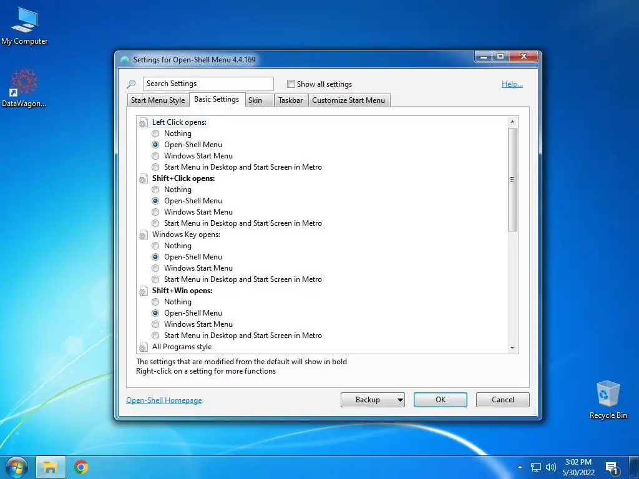The width and height of the screenshot is (639, 479).
Task: Open the Skin tab
Action: pyautogui.click(x=260, y=100)
